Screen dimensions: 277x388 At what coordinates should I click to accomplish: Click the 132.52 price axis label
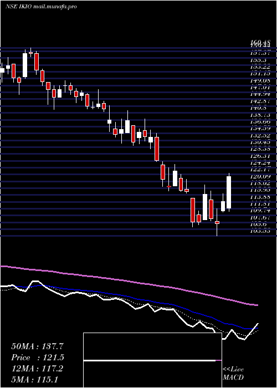click(260, 136)
